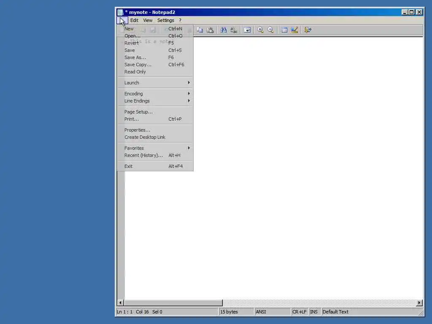Click the ANSI encoding status bar field

click(272, 312)
